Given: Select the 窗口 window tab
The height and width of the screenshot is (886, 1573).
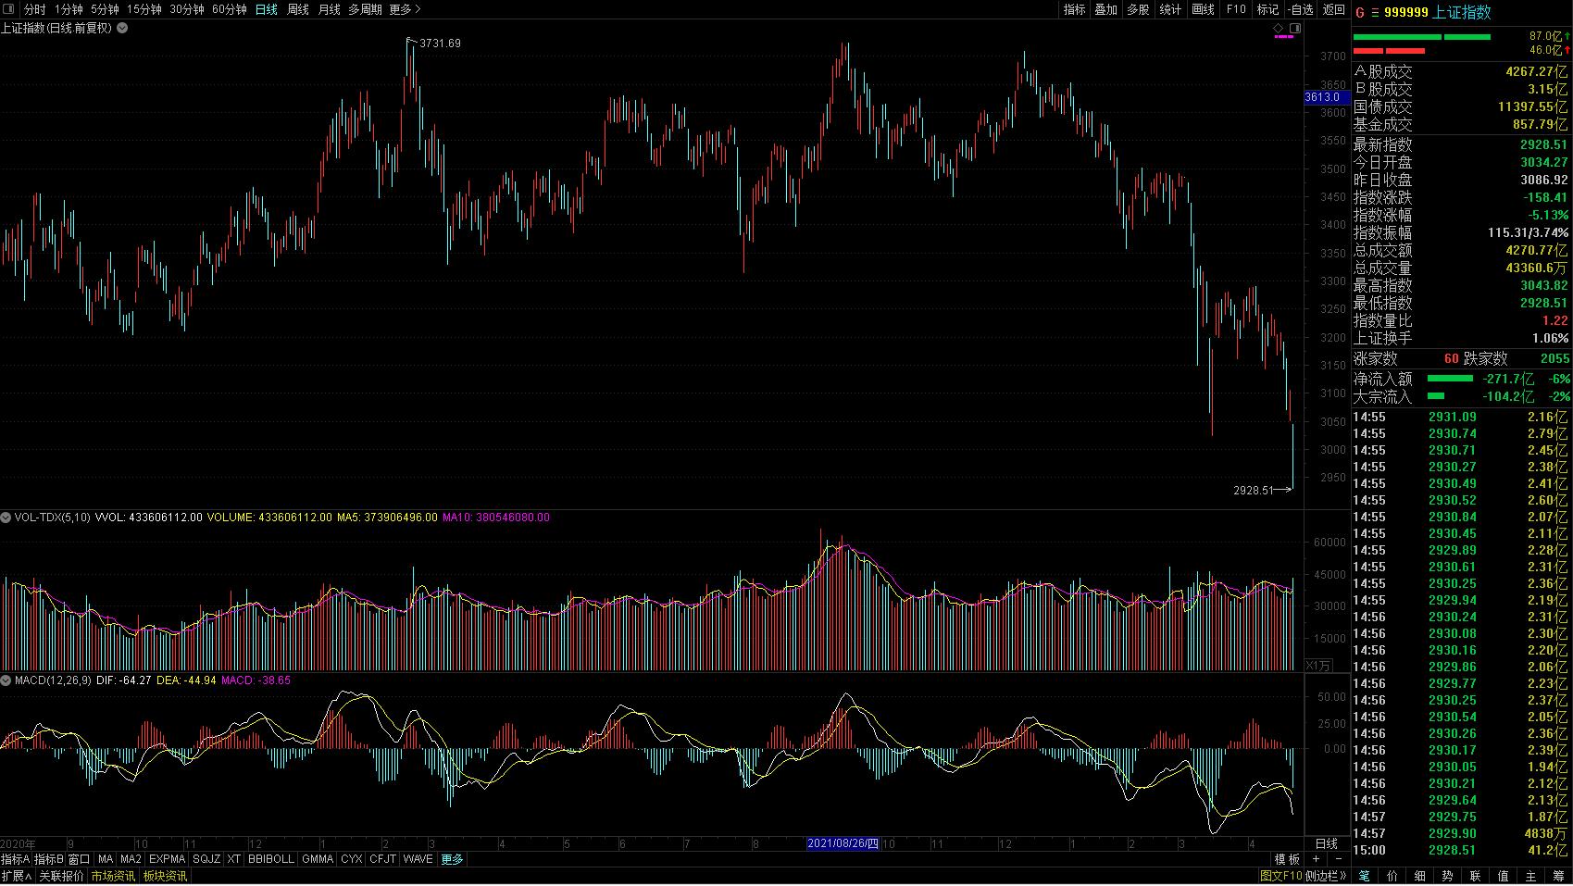Looking at the screenshot, I should 80,859.
